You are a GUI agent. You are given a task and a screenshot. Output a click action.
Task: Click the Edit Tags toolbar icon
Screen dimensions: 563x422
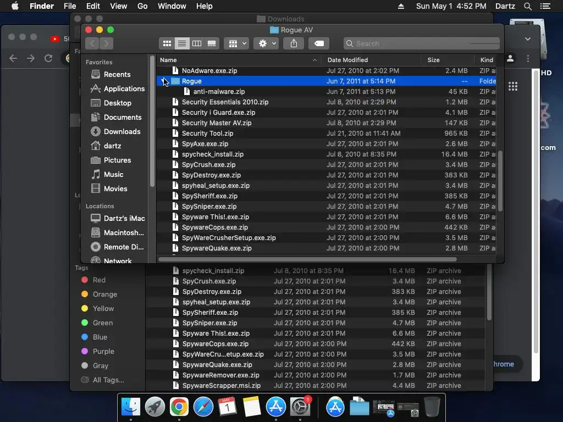[319, 43]
